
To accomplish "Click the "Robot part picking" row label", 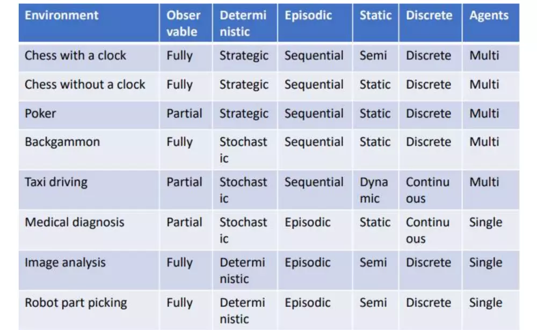I will pos(76,303).
